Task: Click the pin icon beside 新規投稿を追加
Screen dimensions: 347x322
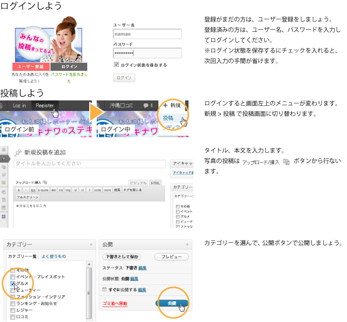Action: tap(18, 153)
